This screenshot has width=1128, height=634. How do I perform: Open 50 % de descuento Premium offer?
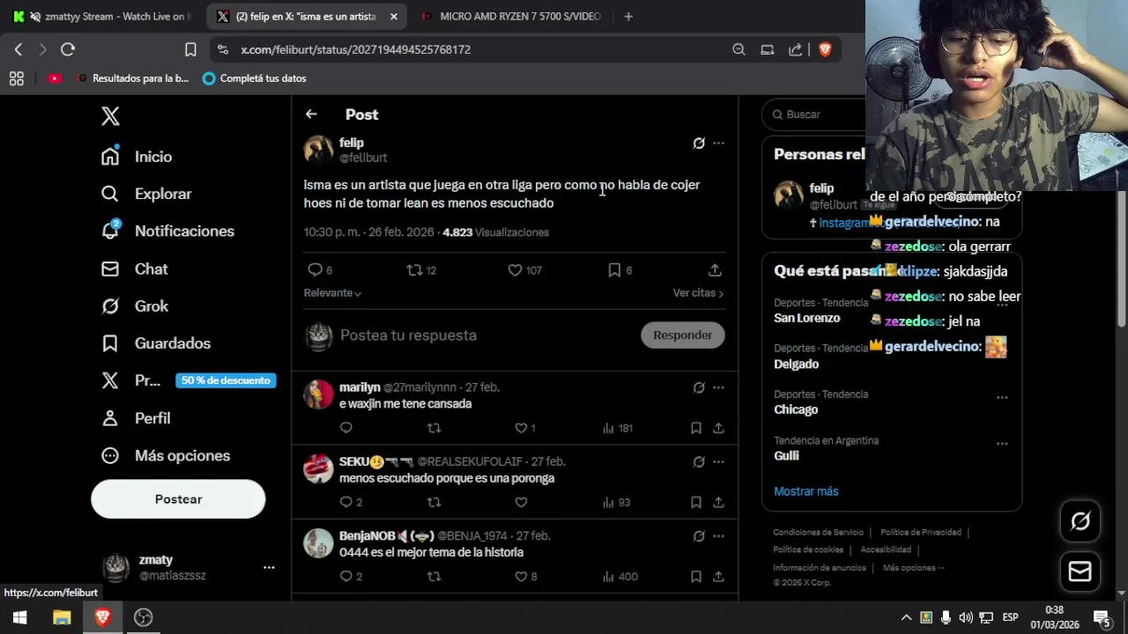point(226,380)
